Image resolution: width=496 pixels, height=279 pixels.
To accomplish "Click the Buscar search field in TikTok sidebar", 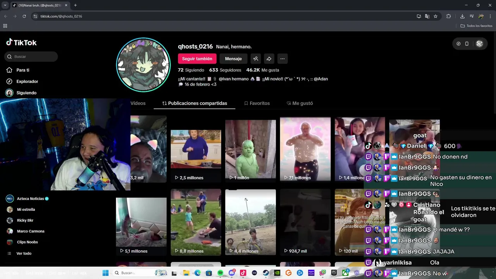I will (31, 57).
